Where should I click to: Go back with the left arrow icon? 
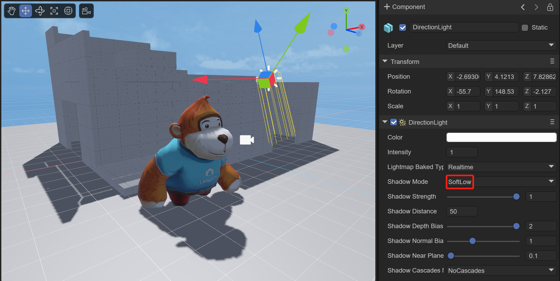[523, 7]
